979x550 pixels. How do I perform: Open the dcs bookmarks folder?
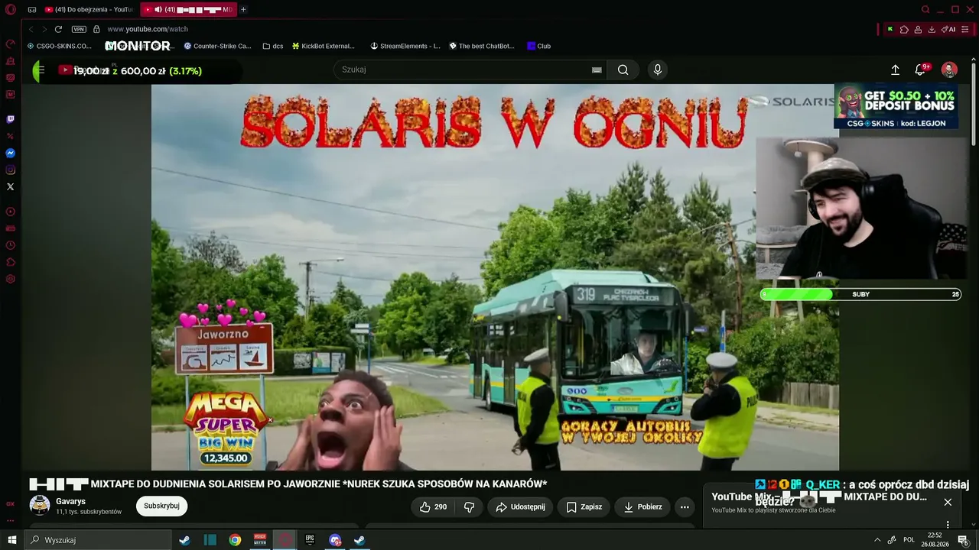tap(273, 46)
